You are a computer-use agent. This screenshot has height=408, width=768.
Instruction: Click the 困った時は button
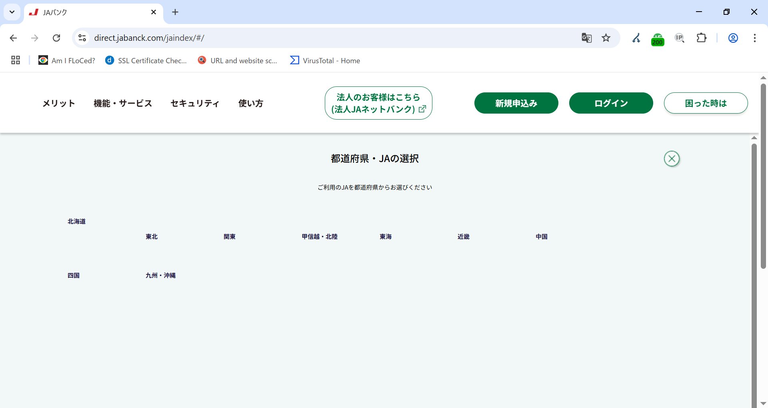[x=706, y=103]
